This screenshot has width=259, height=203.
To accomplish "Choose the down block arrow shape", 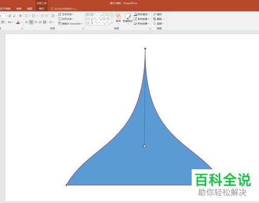I will [108, 19].
